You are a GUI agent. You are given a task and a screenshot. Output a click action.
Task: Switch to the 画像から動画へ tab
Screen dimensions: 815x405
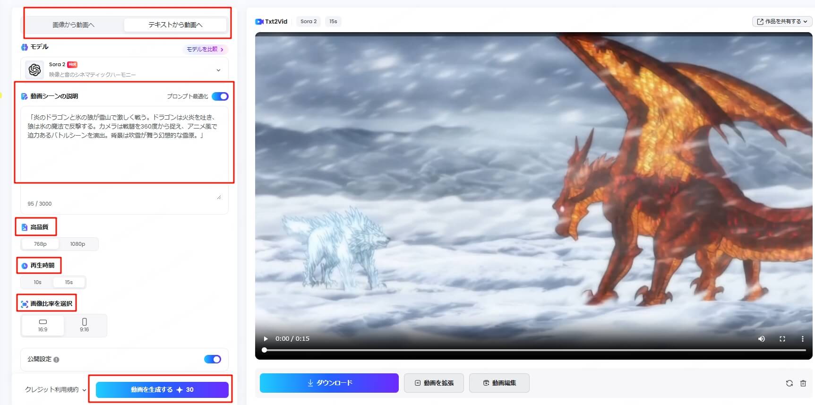pyautogui.click(x=73, y=25)
